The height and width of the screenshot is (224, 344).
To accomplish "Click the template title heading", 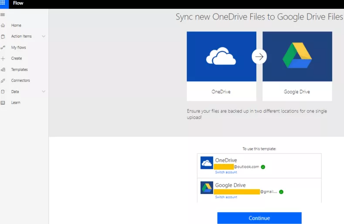I will [x=260, y=17].
